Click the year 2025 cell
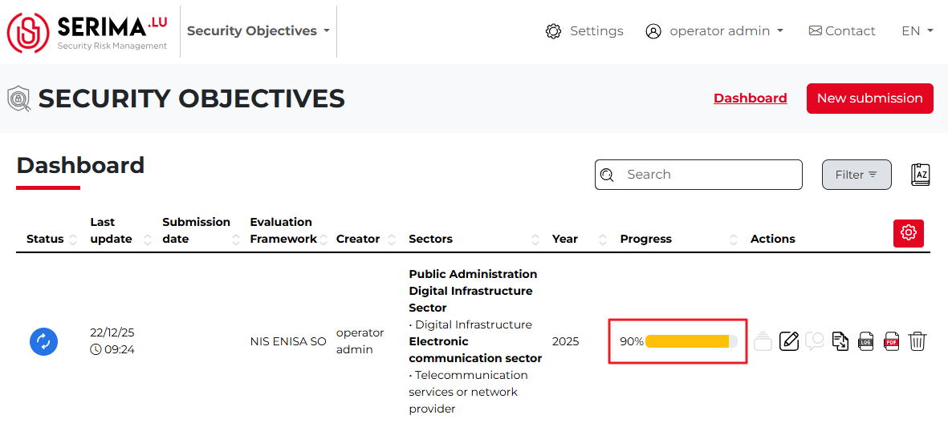Image resolution: width=948 pixels, height=423 pixels. [565, 341]
